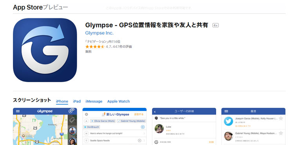The image size is (298, 145).
Task: Open hamburger menu in map screenshot
Action: coord(18,111)
